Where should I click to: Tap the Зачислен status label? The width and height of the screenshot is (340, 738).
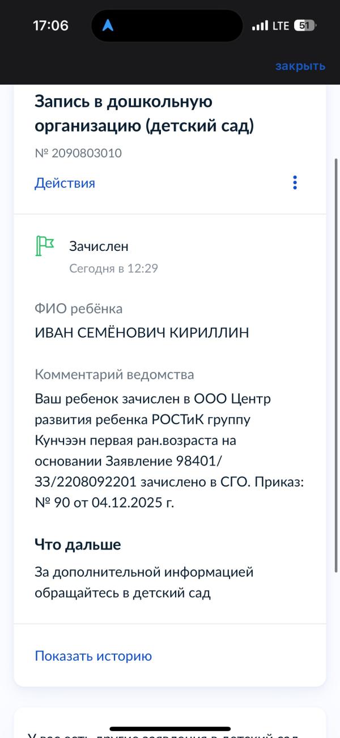[x=97, y=246]
